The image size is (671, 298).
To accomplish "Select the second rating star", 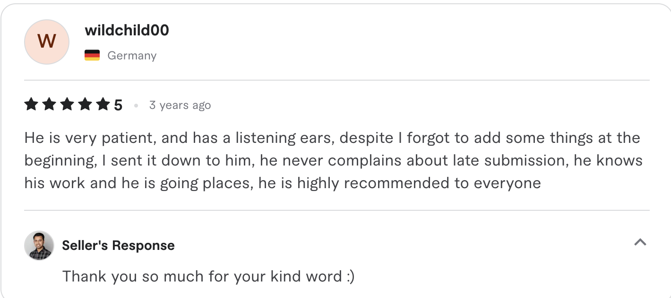I will 49,104.
